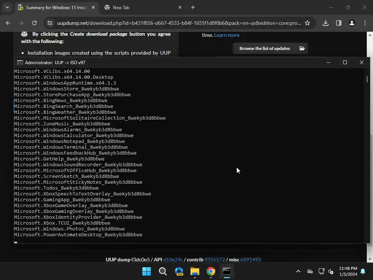Open the misc 6891493 commit link

[251, 260]
